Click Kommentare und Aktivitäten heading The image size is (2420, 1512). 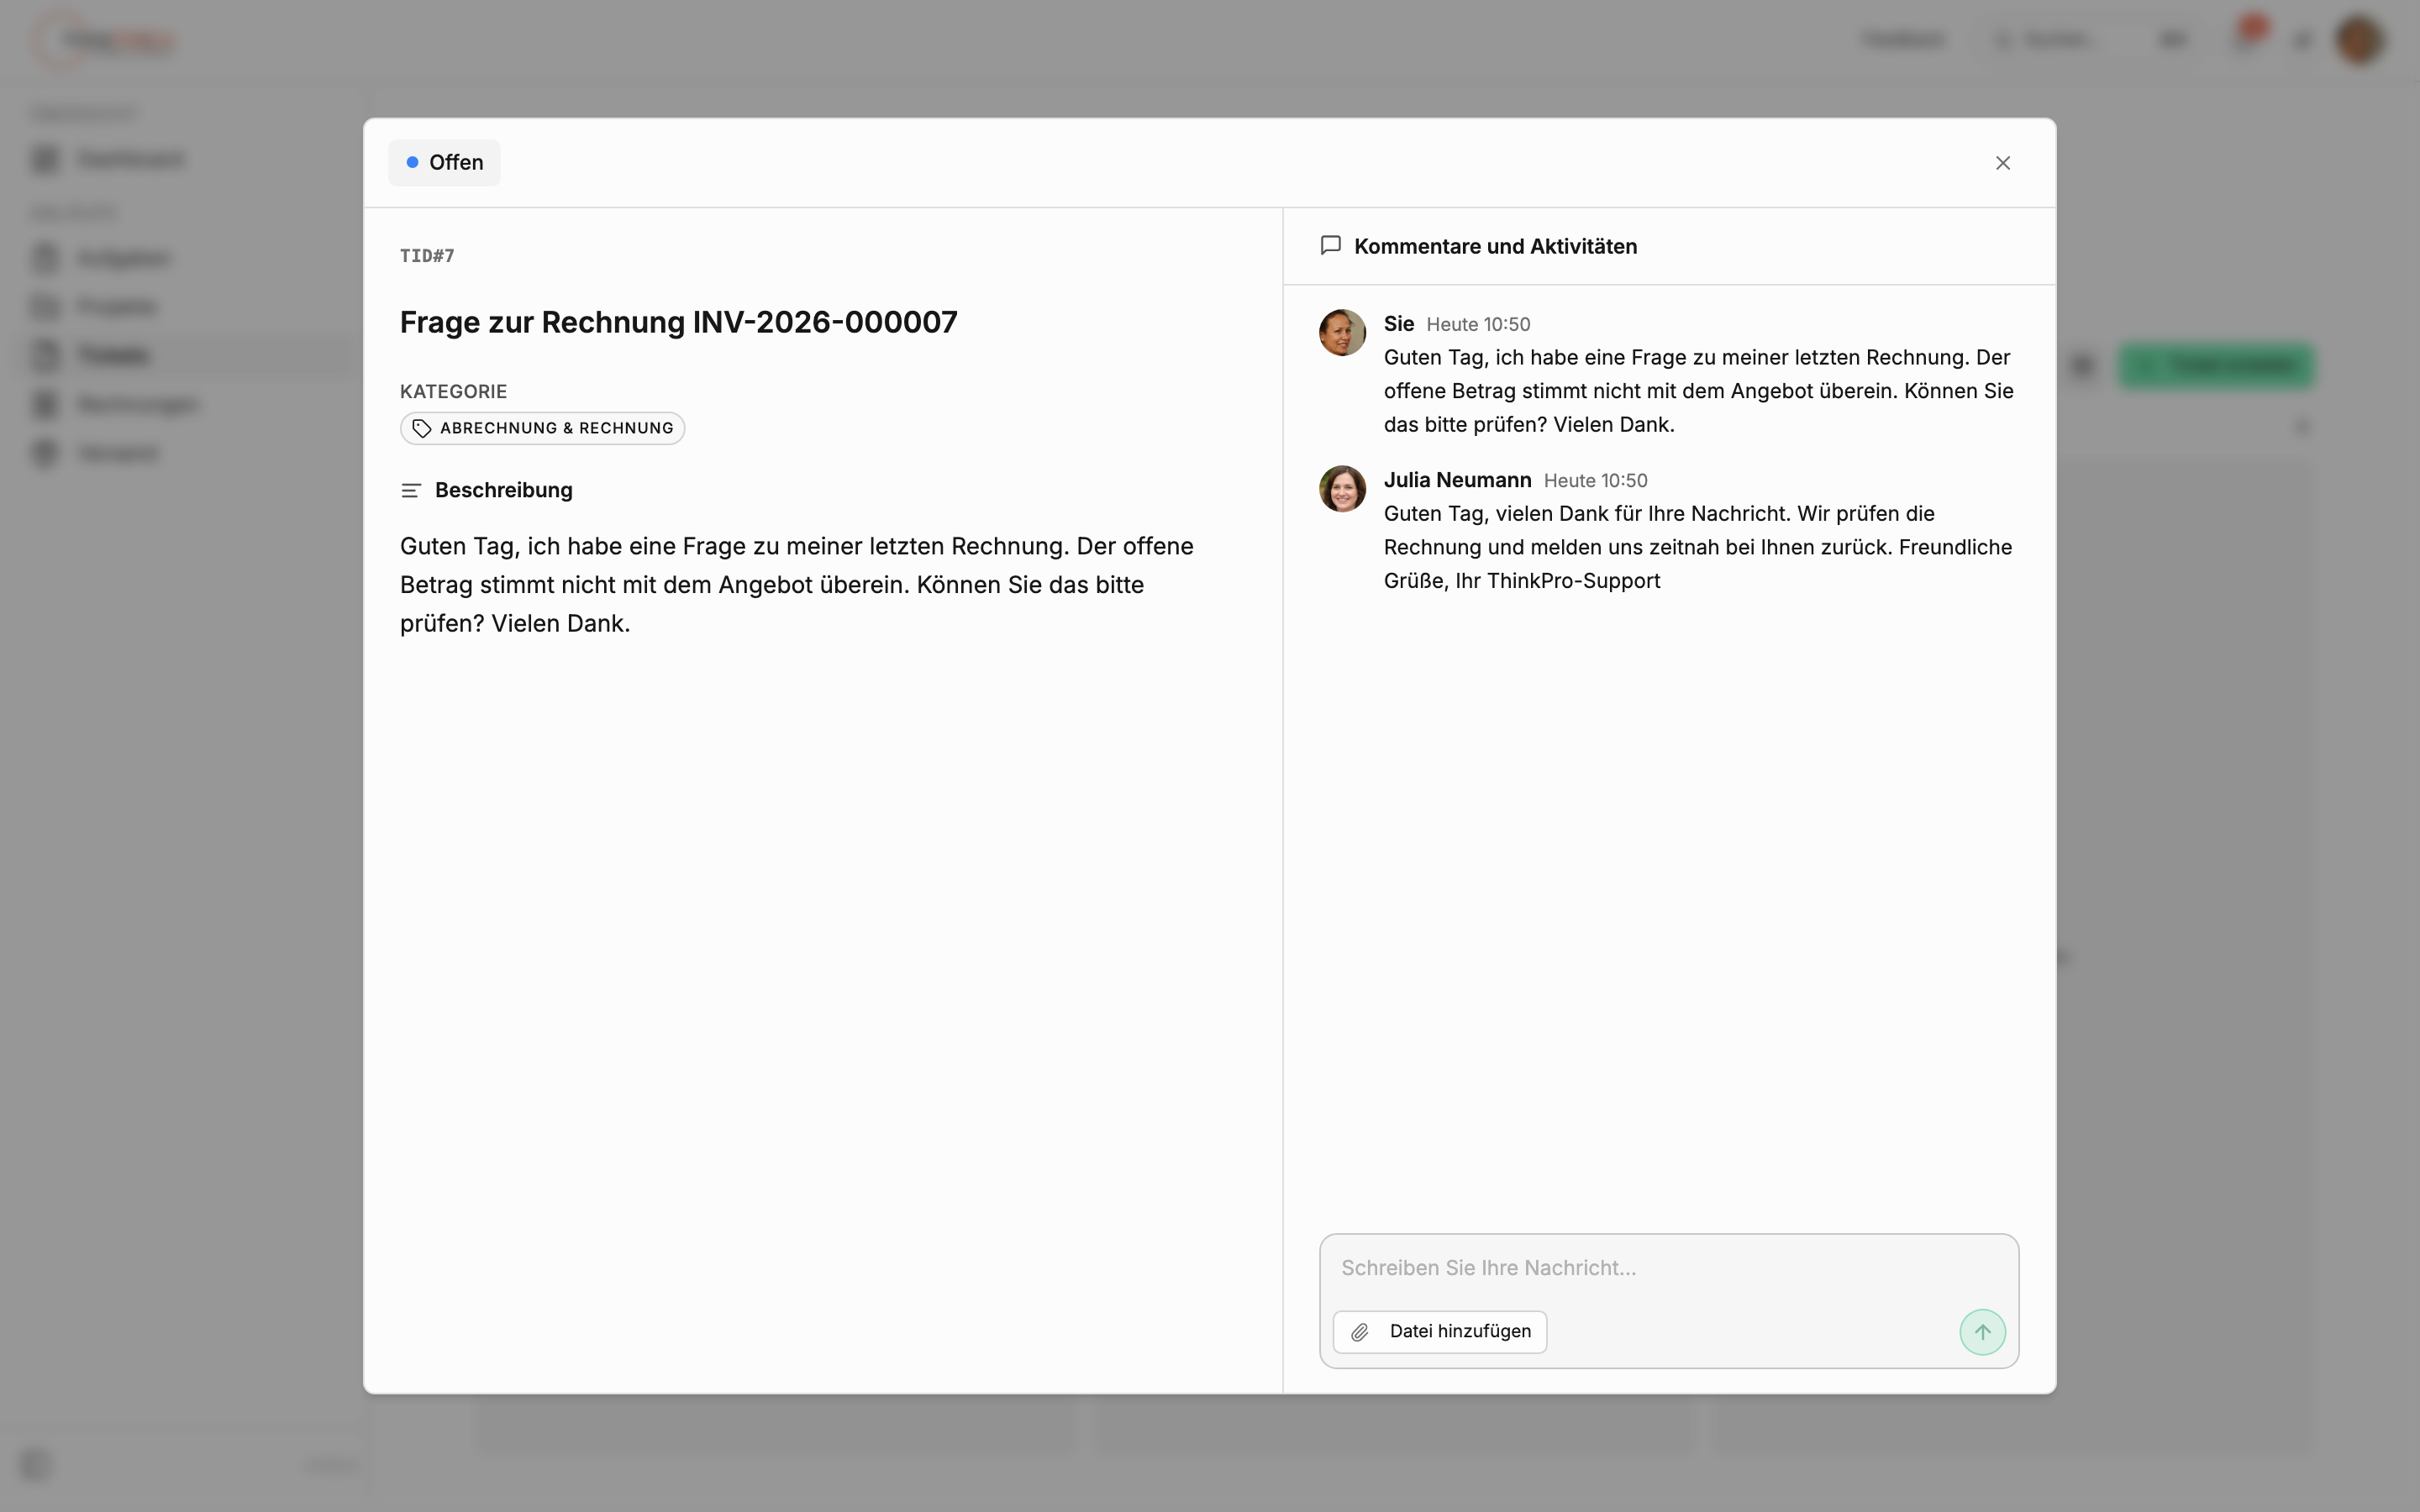coord(1495,246)
